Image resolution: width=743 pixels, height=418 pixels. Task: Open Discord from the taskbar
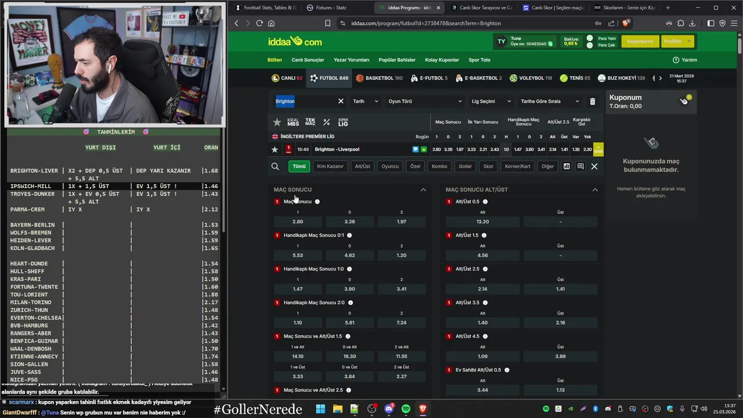[389, 409]
